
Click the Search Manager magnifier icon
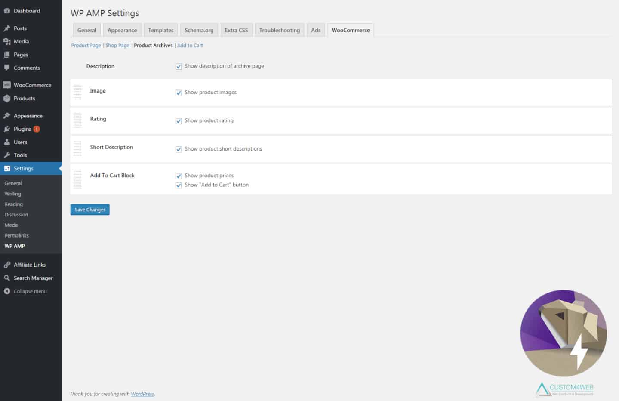(7, 278)
